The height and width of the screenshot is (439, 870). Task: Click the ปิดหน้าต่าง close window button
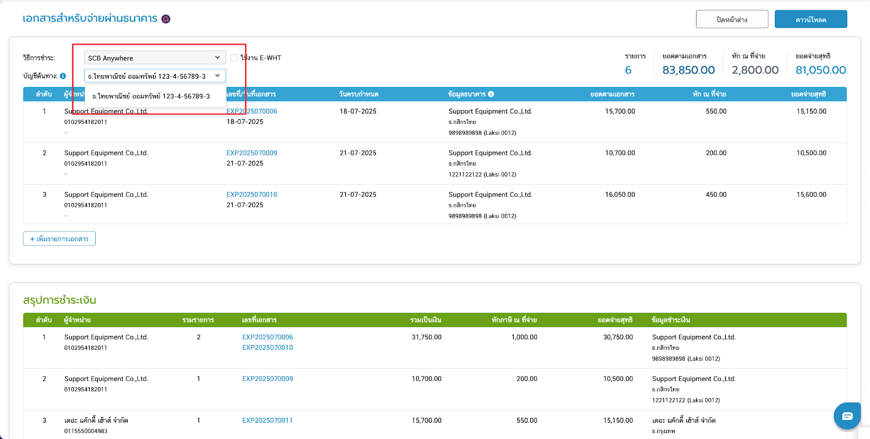pos(731,19)
